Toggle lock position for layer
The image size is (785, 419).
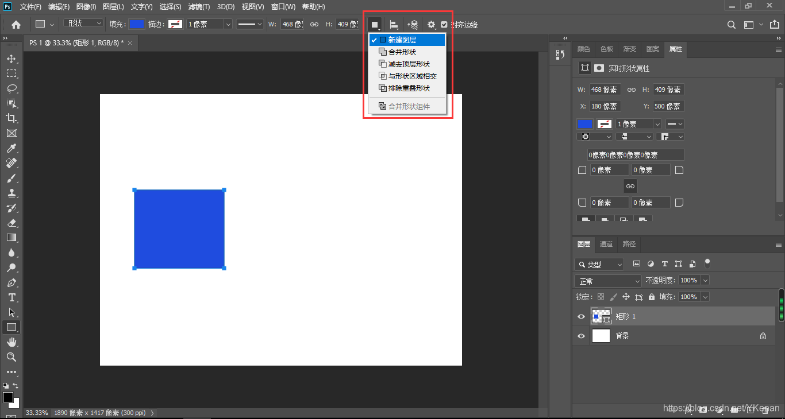coord(626,297)
